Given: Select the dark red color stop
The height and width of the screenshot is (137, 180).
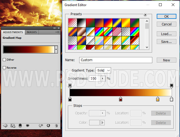Looking at the screenshot, I should tap(120, 99).
